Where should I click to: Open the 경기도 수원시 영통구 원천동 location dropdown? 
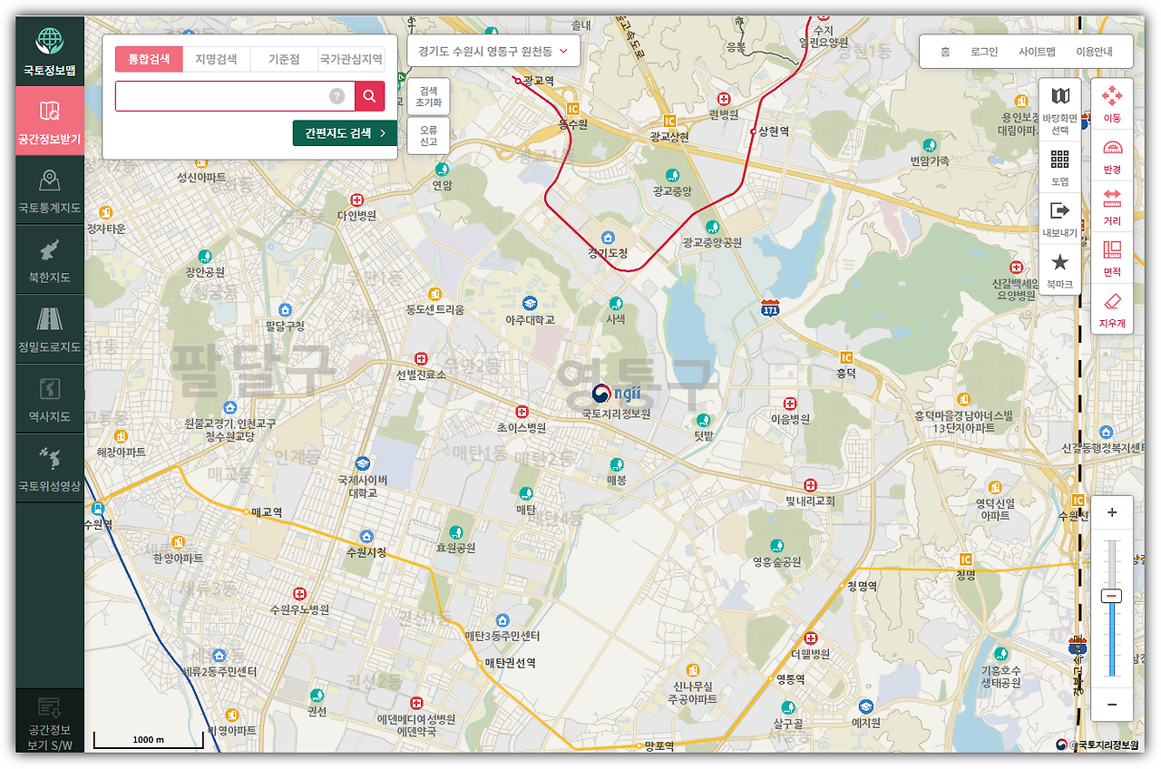click(493, 52)
